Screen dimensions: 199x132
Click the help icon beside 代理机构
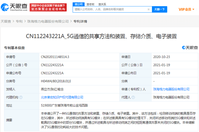21,97
